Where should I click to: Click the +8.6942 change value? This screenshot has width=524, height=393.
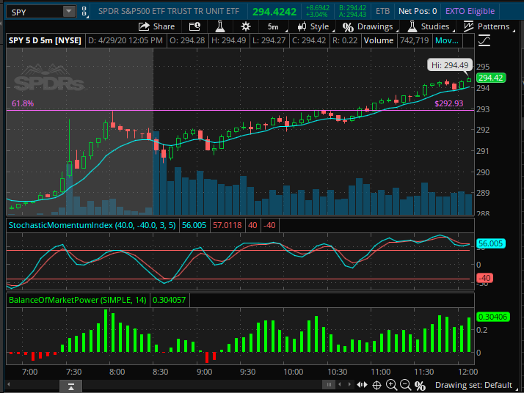(x=318, y=7)
